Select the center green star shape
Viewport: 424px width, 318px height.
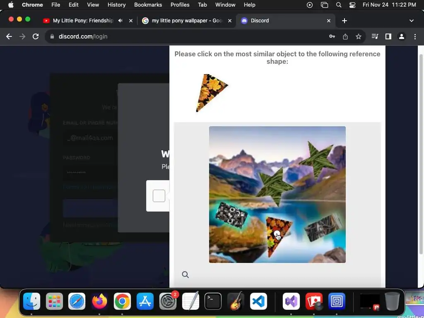coord(274,187)
